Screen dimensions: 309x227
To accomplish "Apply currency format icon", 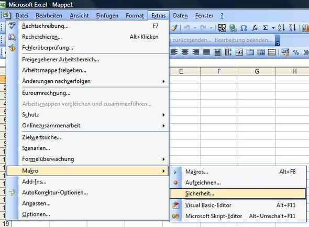I will pos(285,52).
